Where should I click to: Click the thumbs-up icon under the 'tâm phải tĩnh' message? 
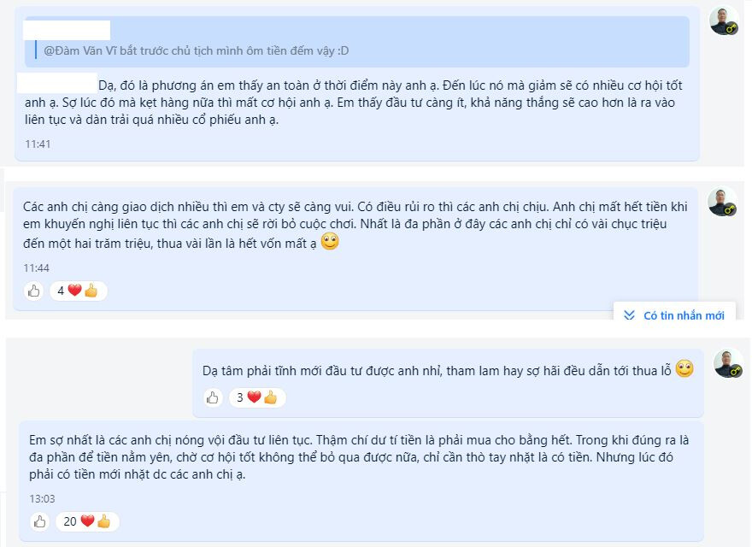[213, 397]
